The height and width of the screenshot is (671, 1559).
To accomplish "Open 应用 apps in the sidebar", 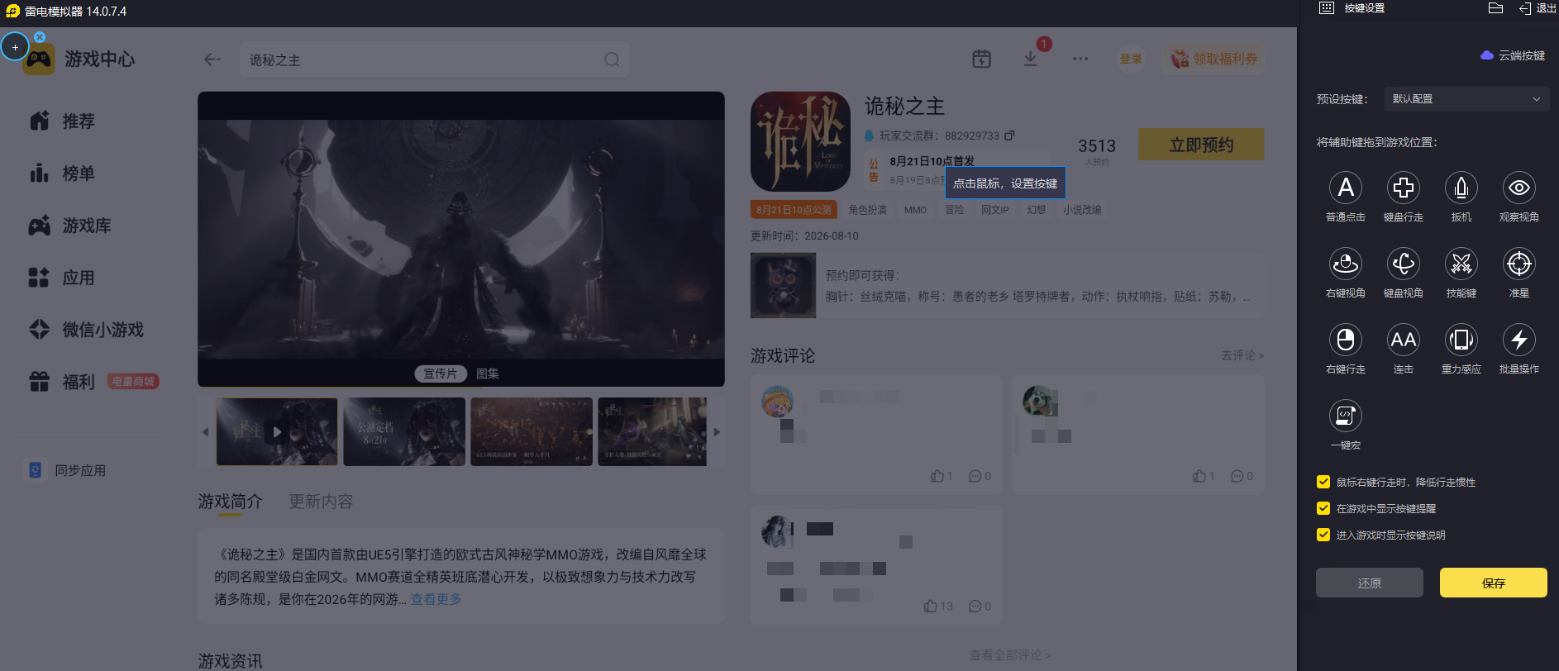I will (x=62, y=278).
